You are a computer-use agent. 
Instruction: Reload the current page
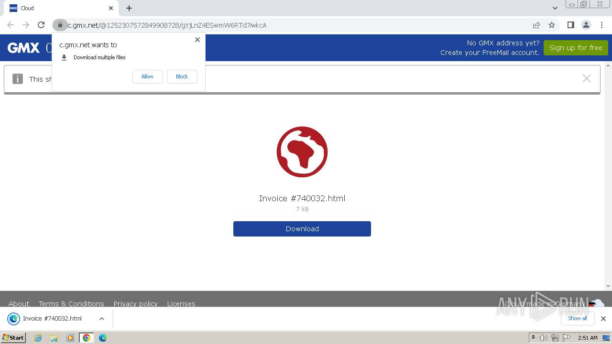click(x=41, y=25)
